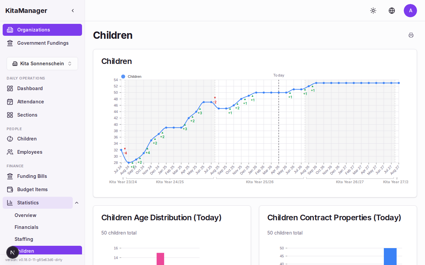Open Budget Items wallet icon
The height and width of the screenshot is (265, 425).
coord(10,189)
